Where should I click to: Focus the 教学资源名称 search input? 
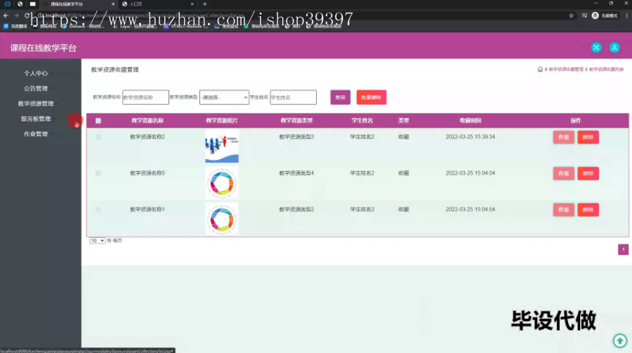145,97
